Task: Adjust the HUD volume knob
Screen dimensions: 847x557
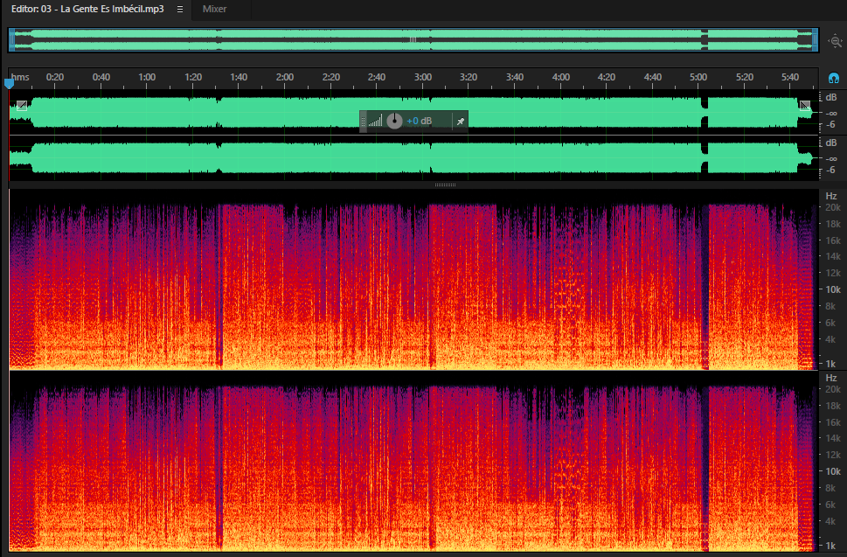Action: (394, 121)
